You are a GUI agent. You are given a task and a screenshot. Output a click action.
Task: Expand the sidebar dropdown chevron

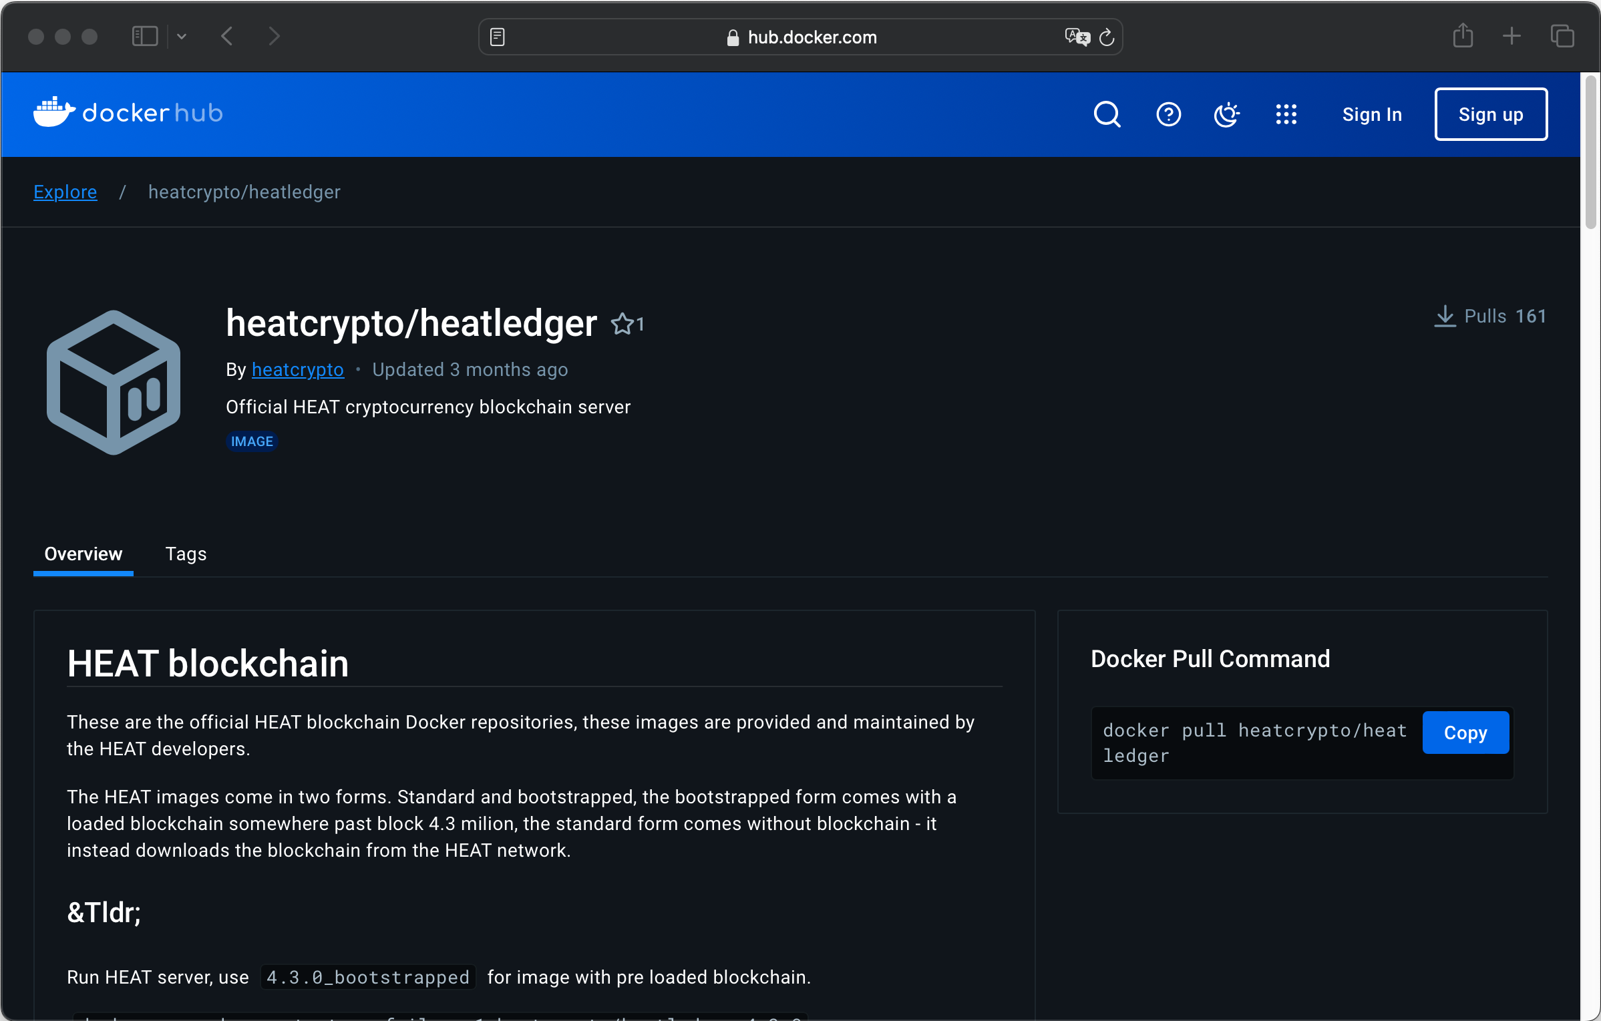[182, 36]
